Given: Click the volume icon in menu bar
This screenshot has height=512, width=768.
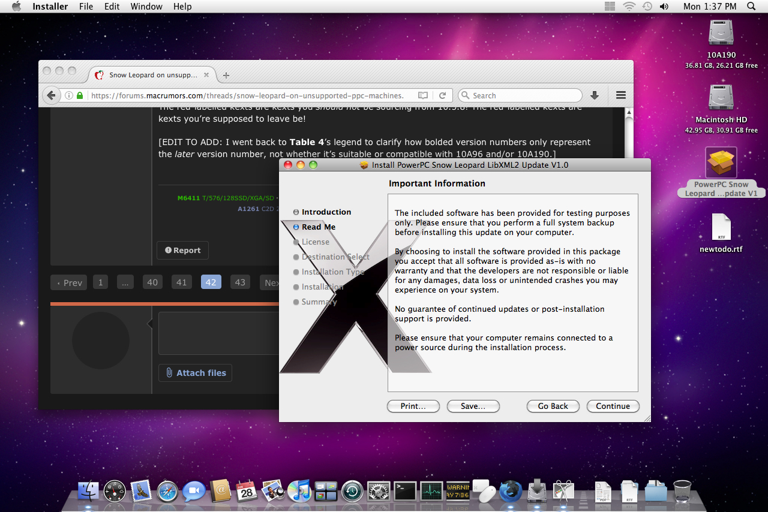Looking at the screenshot, I should pos(664,7).
